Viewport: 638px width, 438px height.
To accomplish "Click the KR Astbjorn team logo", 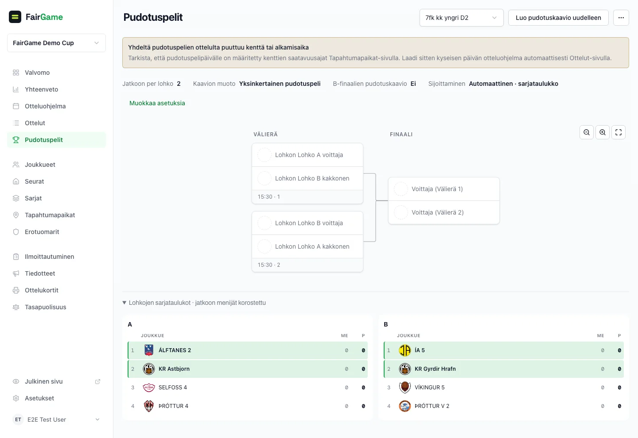I will tap(149, 369).
